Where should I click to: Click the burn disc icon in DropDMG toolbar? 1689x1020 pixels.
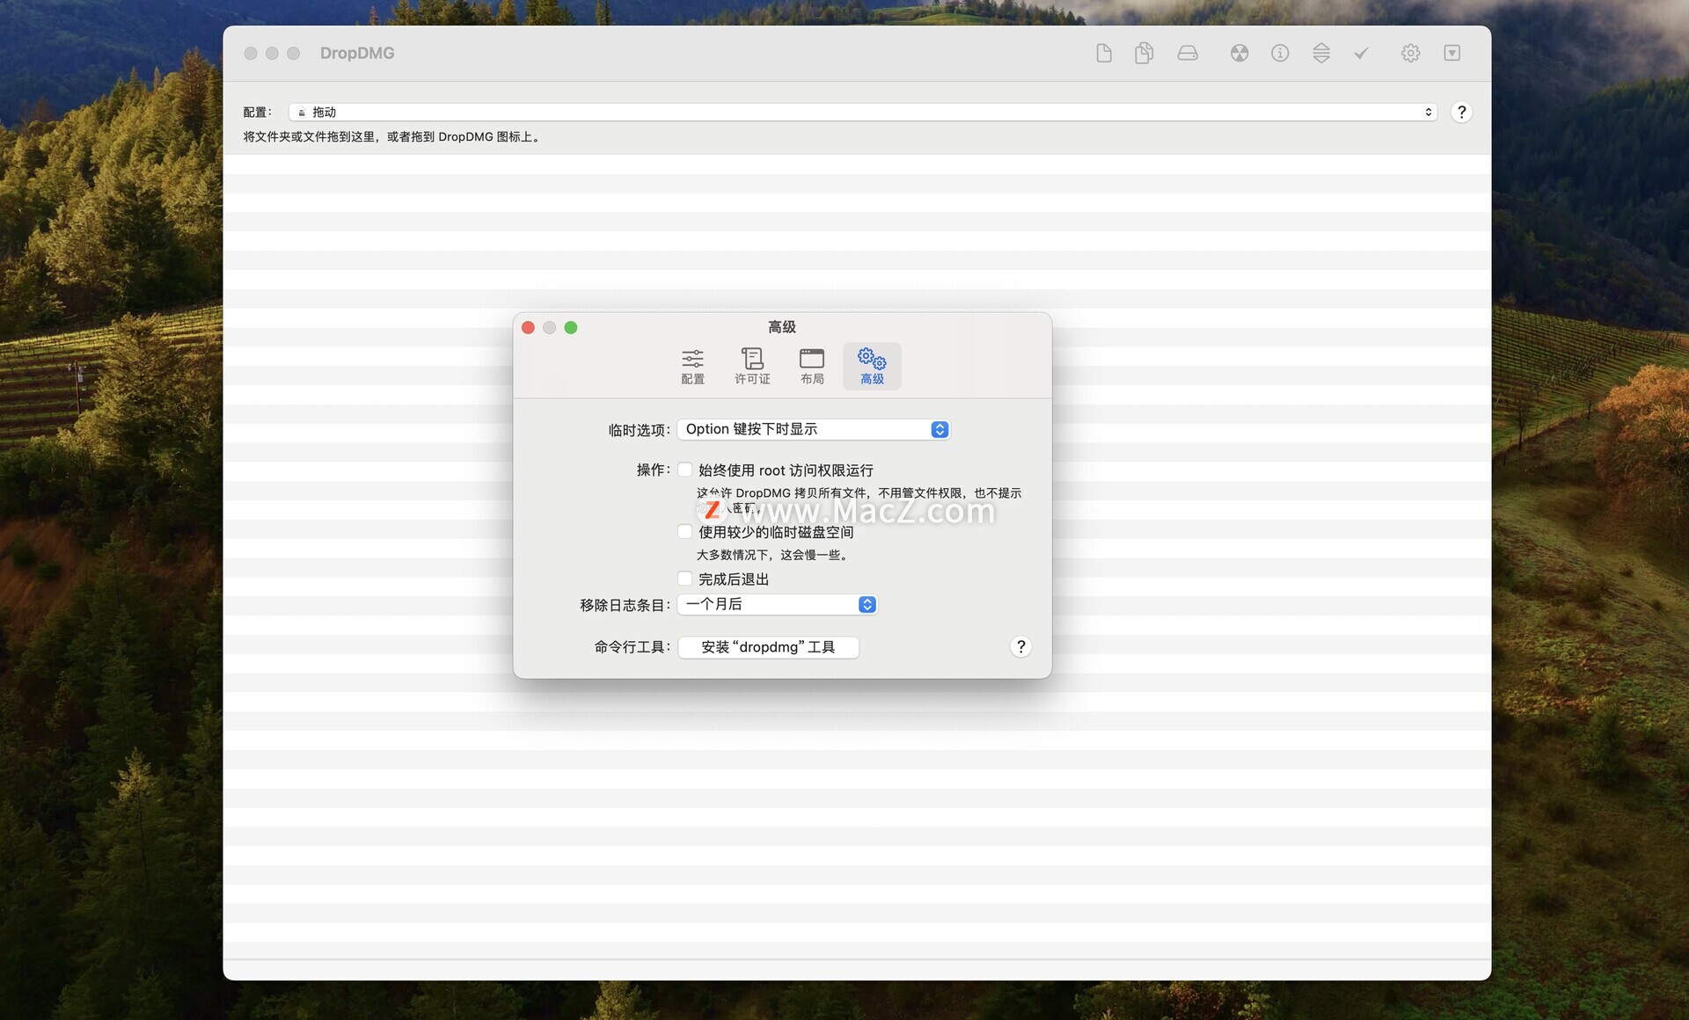[1239, 54]
